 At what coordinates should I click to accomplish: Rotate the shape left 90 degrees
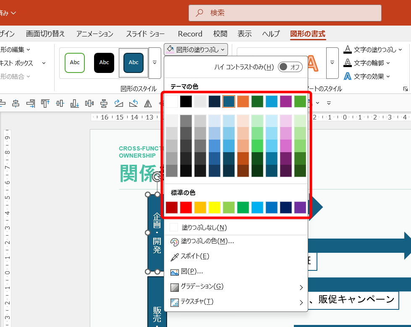tap(134, 103)
